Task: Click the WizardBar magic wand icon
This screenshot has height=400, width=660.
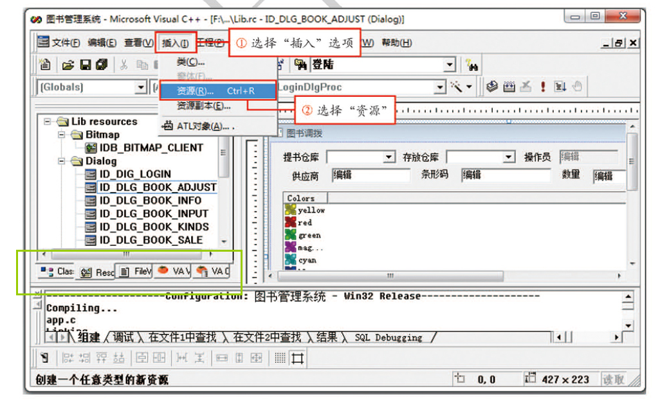Action: pos(456,87)
